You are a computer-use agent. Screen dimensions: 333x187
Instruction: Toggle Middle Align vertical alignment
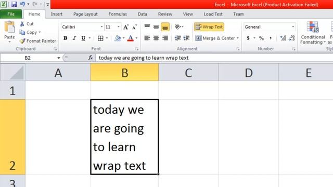click(156, 26)
